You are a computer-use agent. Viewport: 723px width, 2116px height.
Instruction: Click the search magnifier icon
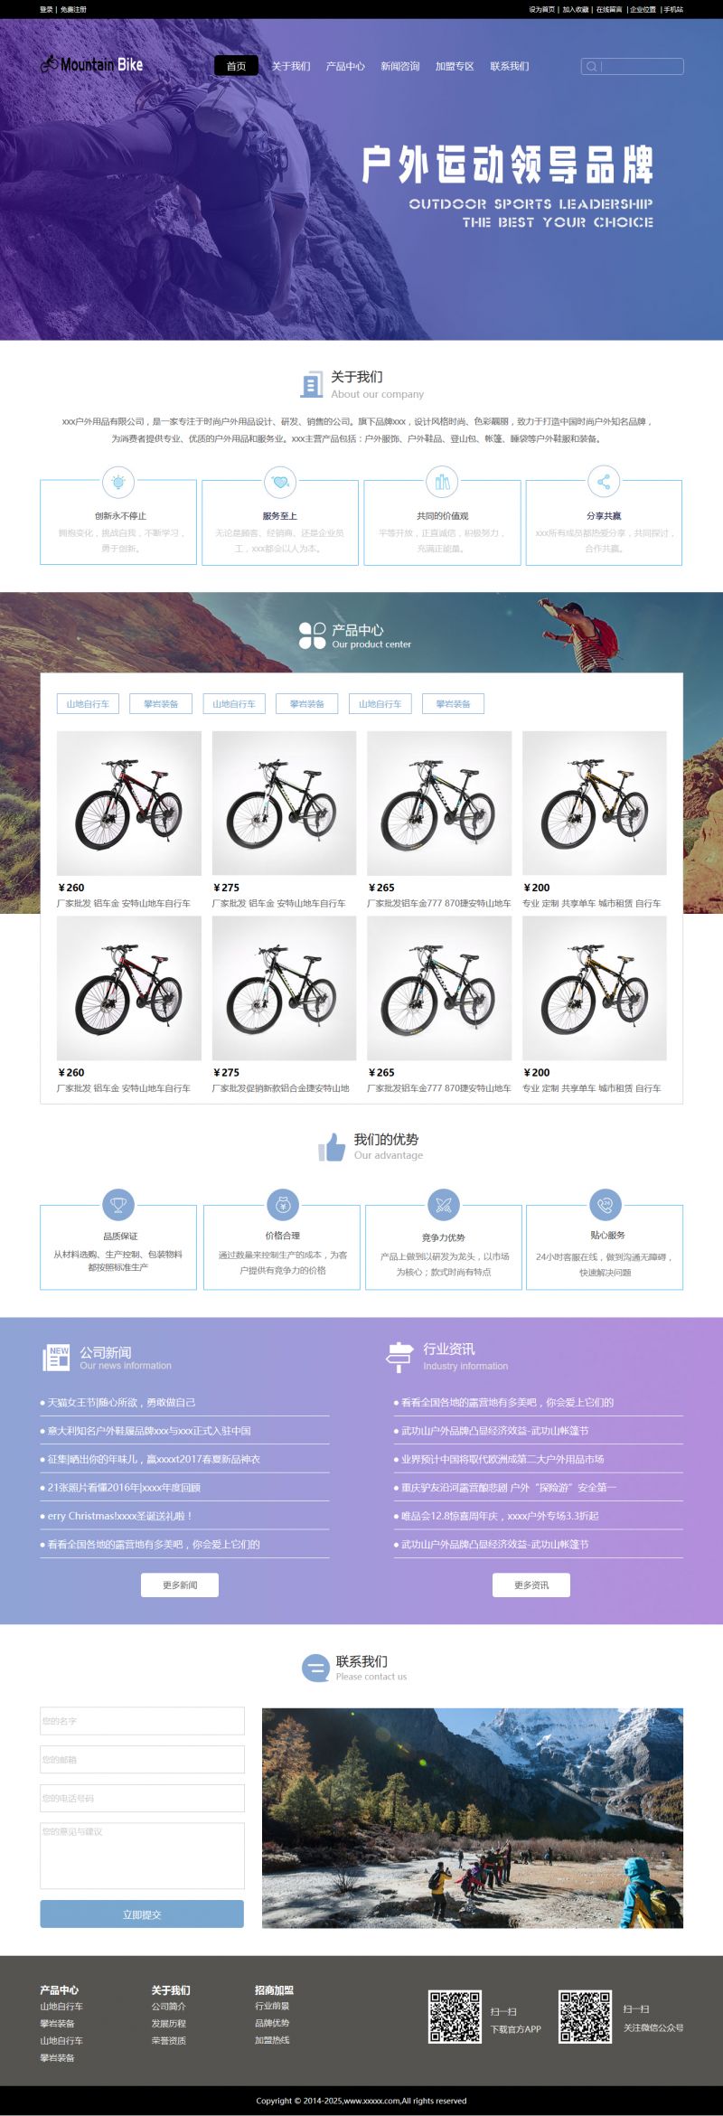(591, 66)
